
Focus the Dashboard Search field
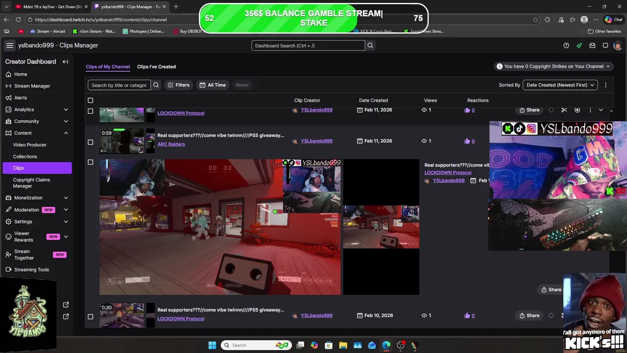click(x=308, y=46)
